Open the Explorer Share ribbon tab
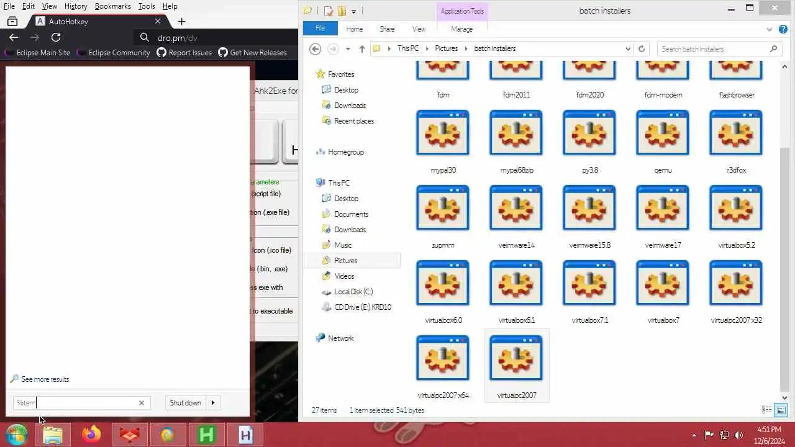The height and width of the screenshot is (447, 795). [387, 29]
